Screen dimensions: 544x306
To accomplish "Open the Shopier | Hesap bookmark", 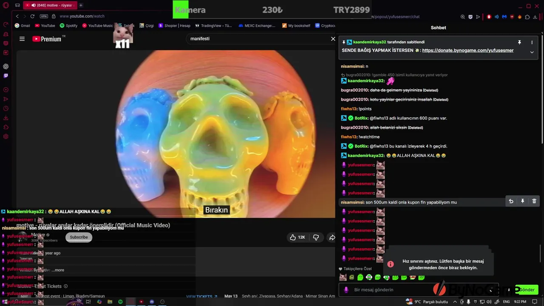I will click(x=174, y=25).
